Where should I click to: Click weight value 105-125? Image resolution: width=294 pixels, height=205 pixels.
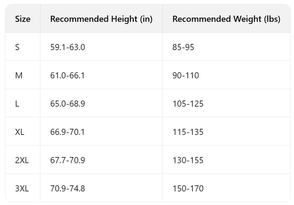click(x=188, y=103)
